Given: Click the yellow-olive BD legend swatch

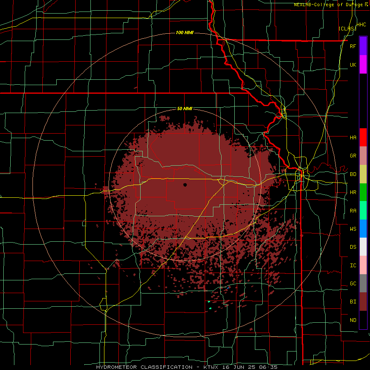Looking at the screenshot, I should (363, 174).
